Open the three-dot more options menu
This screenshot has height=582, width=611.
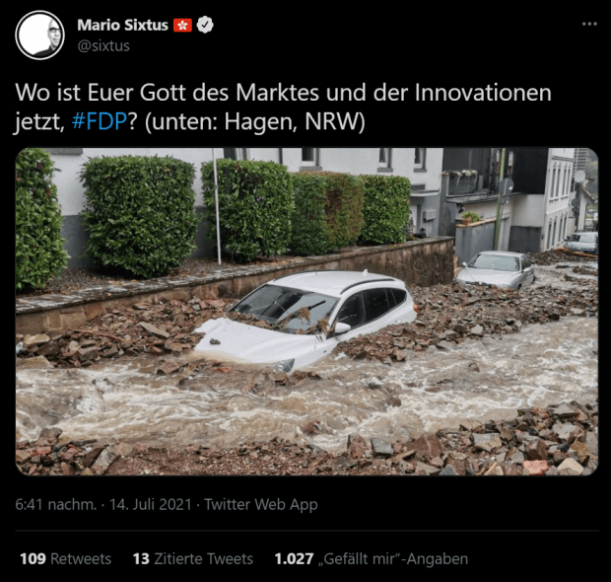click(589, 25)
